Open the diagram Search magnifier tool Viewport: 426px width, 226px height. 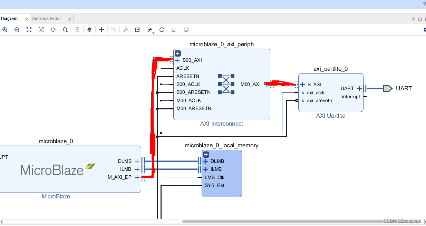[x=65, y=30]
